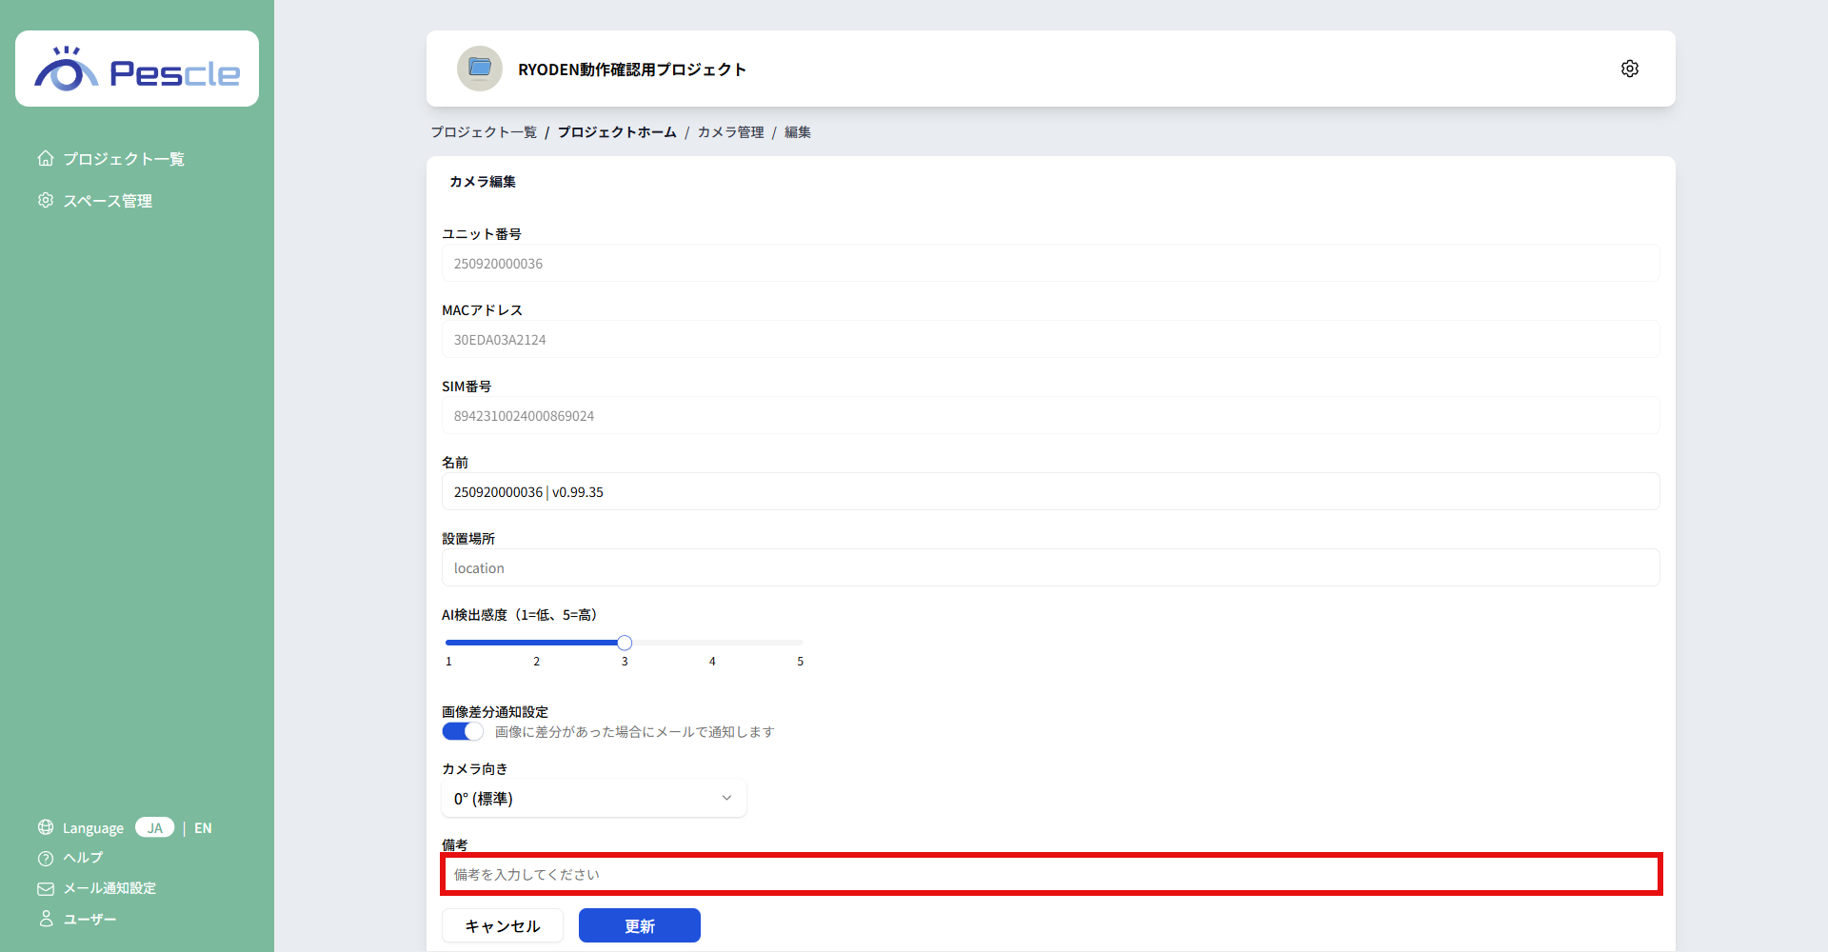Click the Pescle logo
The width and height of the screenshot is (1828, 952).
pos(136,68)
